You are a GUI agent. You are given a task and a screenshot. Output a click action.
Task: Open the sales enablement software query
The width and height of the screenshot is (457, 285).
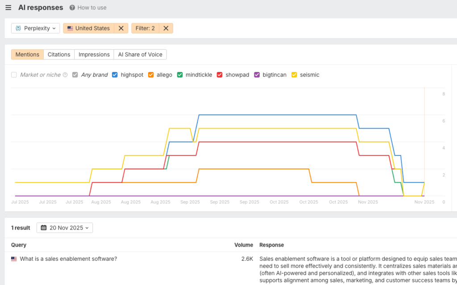point(68,259)
